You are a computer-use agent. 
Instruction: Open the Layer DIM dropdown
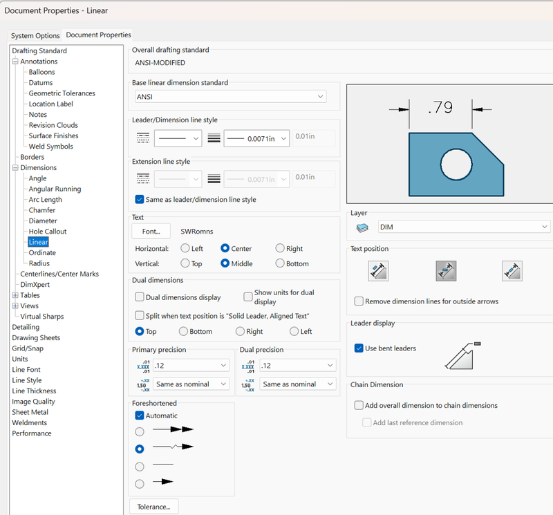[463, 227]
